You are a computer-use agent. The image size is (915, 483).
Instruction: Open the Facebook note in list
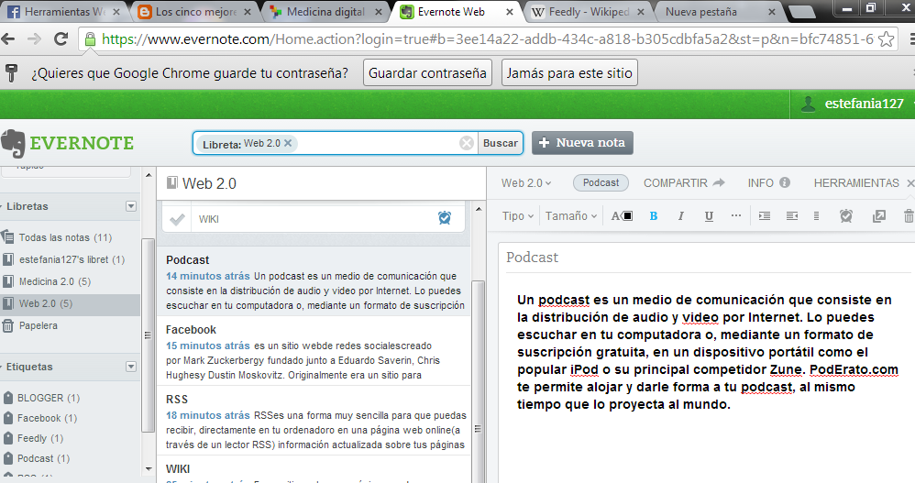coord(314,351)
